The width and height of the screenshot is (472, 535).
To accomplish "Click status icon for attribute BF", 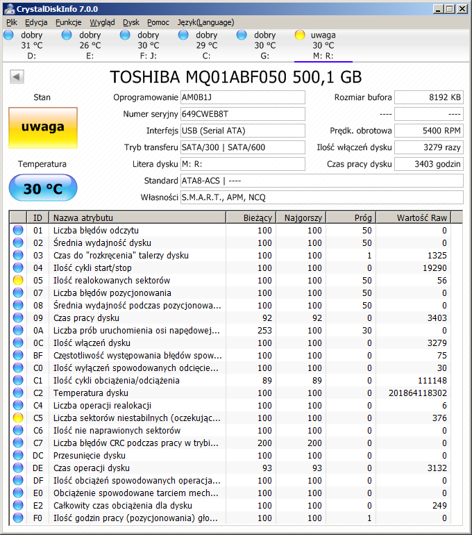I will click(x=18, y=356).
